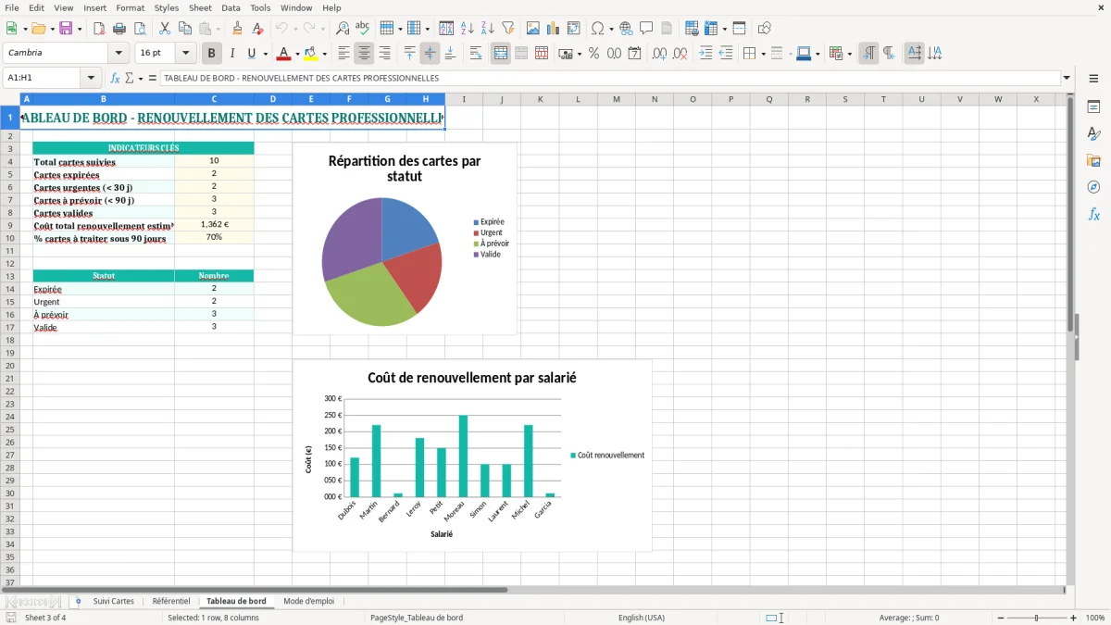Viewport: 1111px width, 625px height.
Task: Toggle Italic formatting
Action: 232,54
